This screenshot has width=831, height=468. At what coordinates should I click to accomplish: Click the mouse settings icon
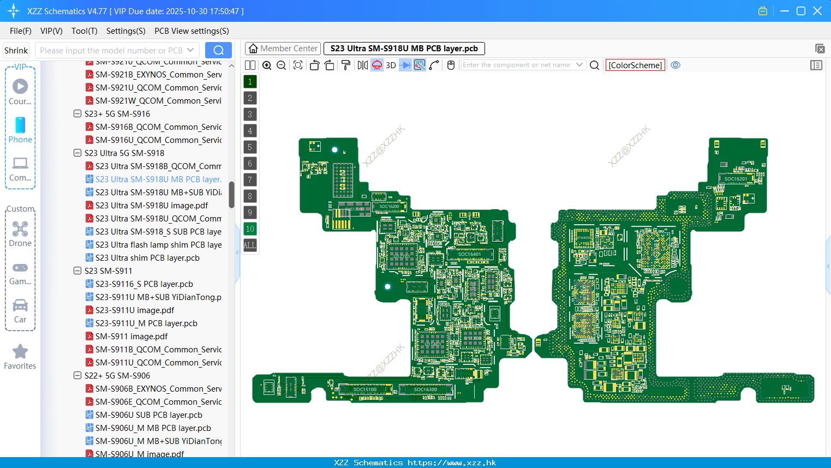[451, 65]
